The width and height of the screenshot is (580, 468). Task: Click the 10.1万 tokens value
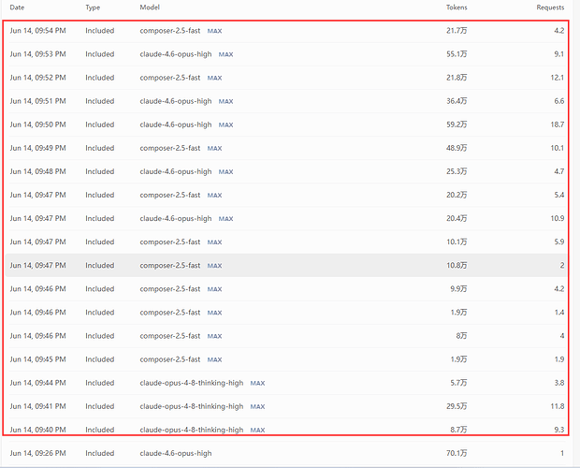coord(457,241)
